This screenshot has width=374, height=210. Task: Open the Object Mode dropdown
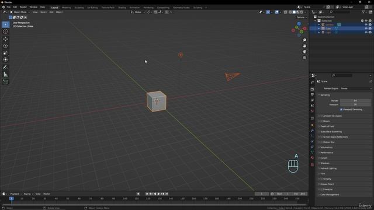(x=20, y=12)
